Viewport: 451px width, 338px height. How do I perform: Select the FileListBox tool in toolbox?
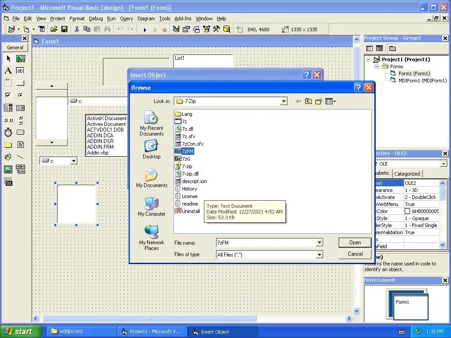20,144
